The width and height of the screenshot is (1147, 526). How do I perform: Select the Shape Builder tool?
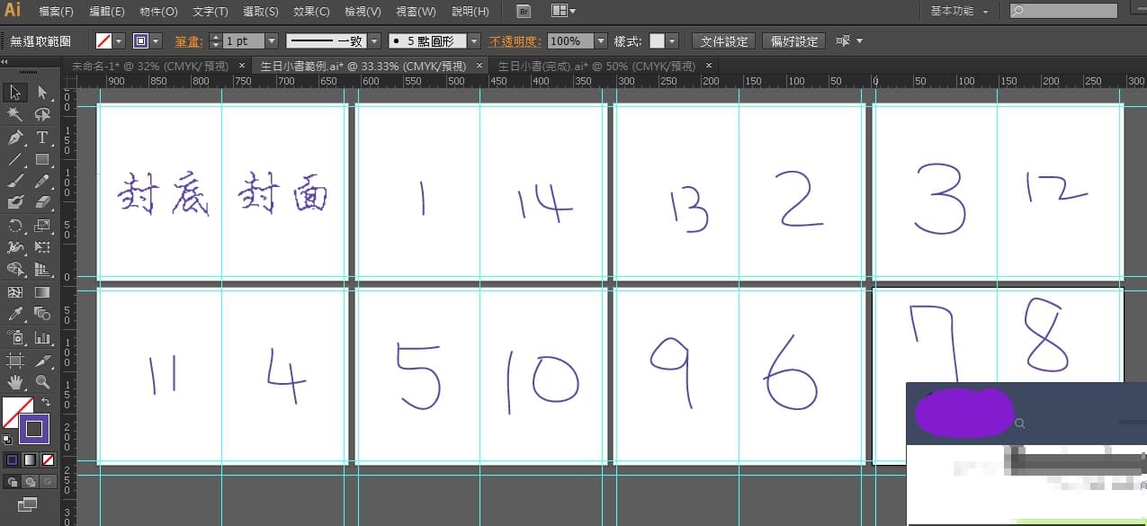click(15, 270)
